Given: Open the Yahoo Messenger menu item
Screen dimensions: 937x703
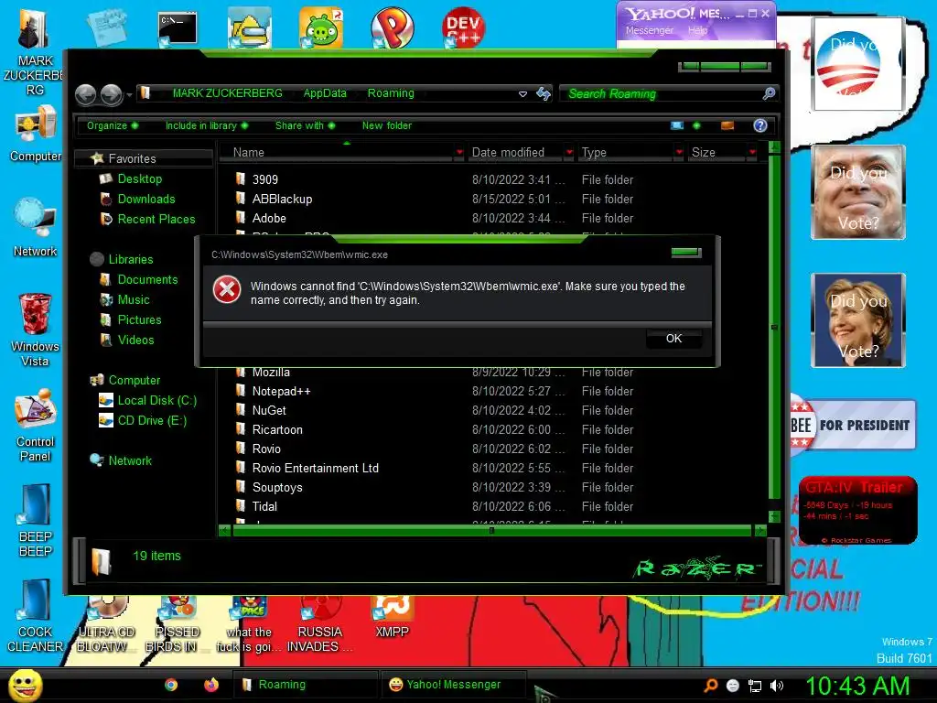Looking at the screenshot, I should 649,30.
